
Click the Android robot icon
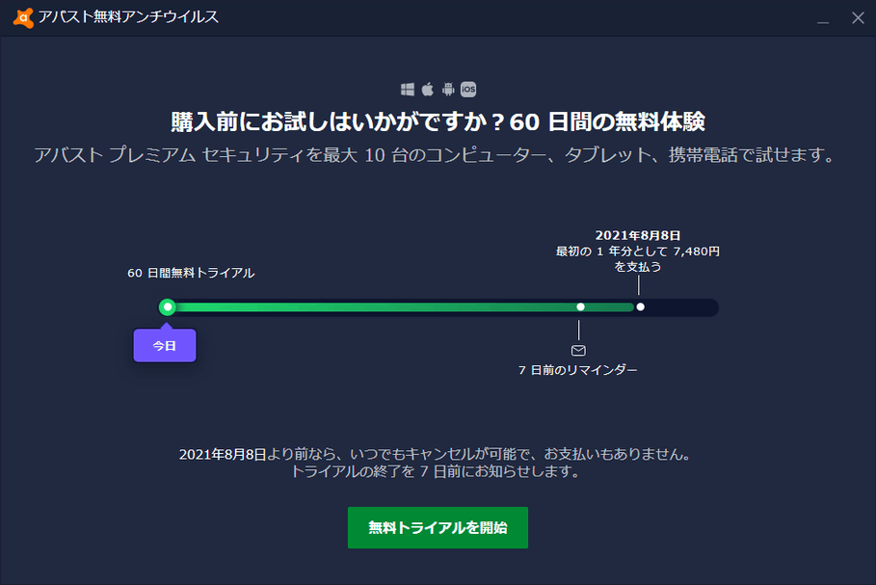(448, 90)
